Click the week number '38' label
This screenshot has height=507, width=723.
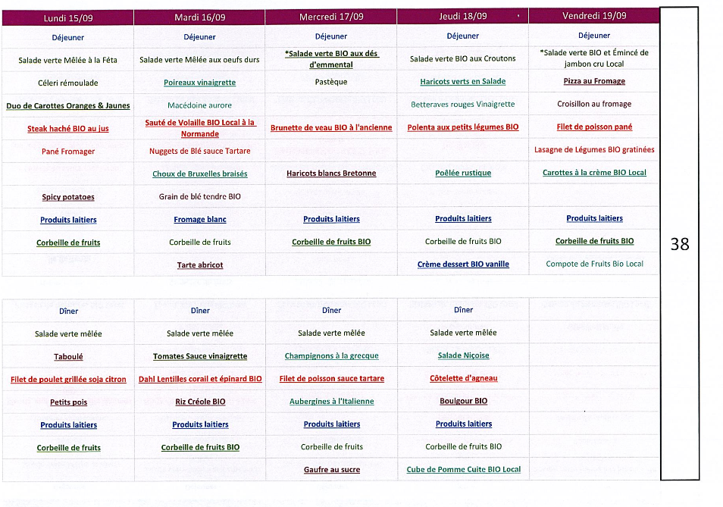pyautogui.click(x=679, y=244)
